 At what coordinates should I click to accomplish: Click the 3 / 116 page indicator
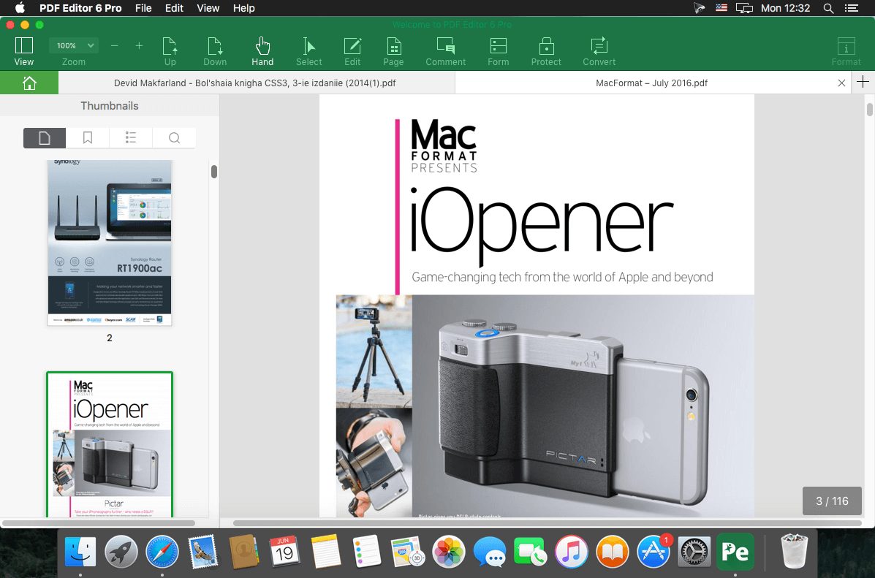pos(832,501)
